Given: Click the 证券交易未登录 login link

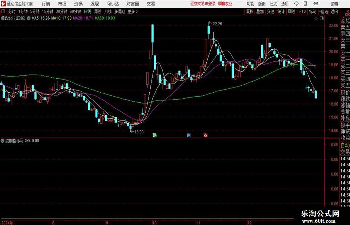Looking at the screenshot, I should [x=203, y=4].
